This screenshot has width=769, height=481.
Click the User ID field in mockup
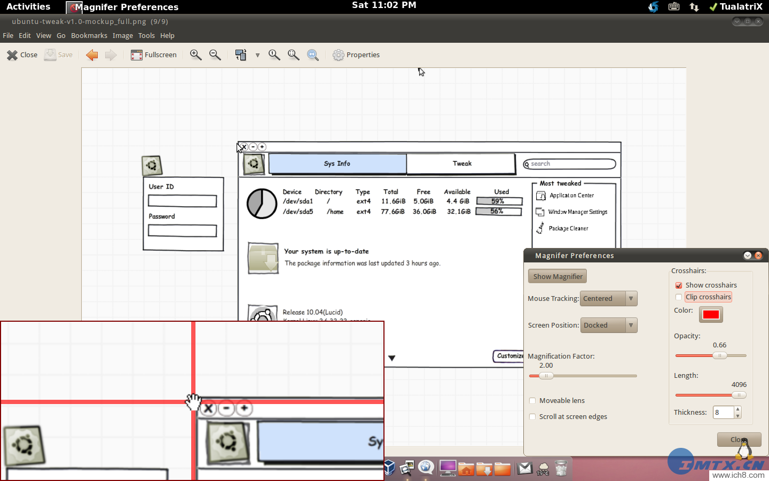[182, 201]
